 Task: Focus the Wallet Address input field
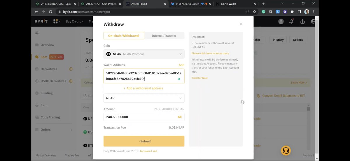(144, 76)
